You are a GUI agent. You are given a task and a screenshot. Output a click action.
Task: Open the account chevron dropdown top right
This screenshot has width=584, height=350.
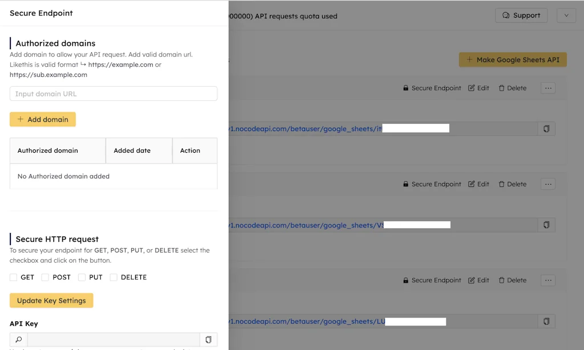566,15
